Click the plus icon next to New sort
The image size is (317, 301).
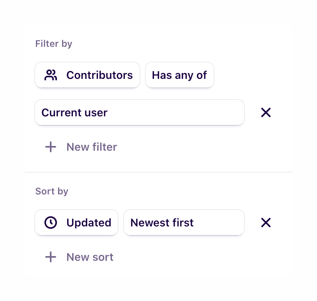point(50,257)
